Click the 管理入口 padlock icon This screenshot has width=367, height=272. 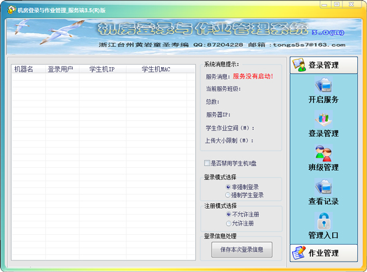(324, 221)
